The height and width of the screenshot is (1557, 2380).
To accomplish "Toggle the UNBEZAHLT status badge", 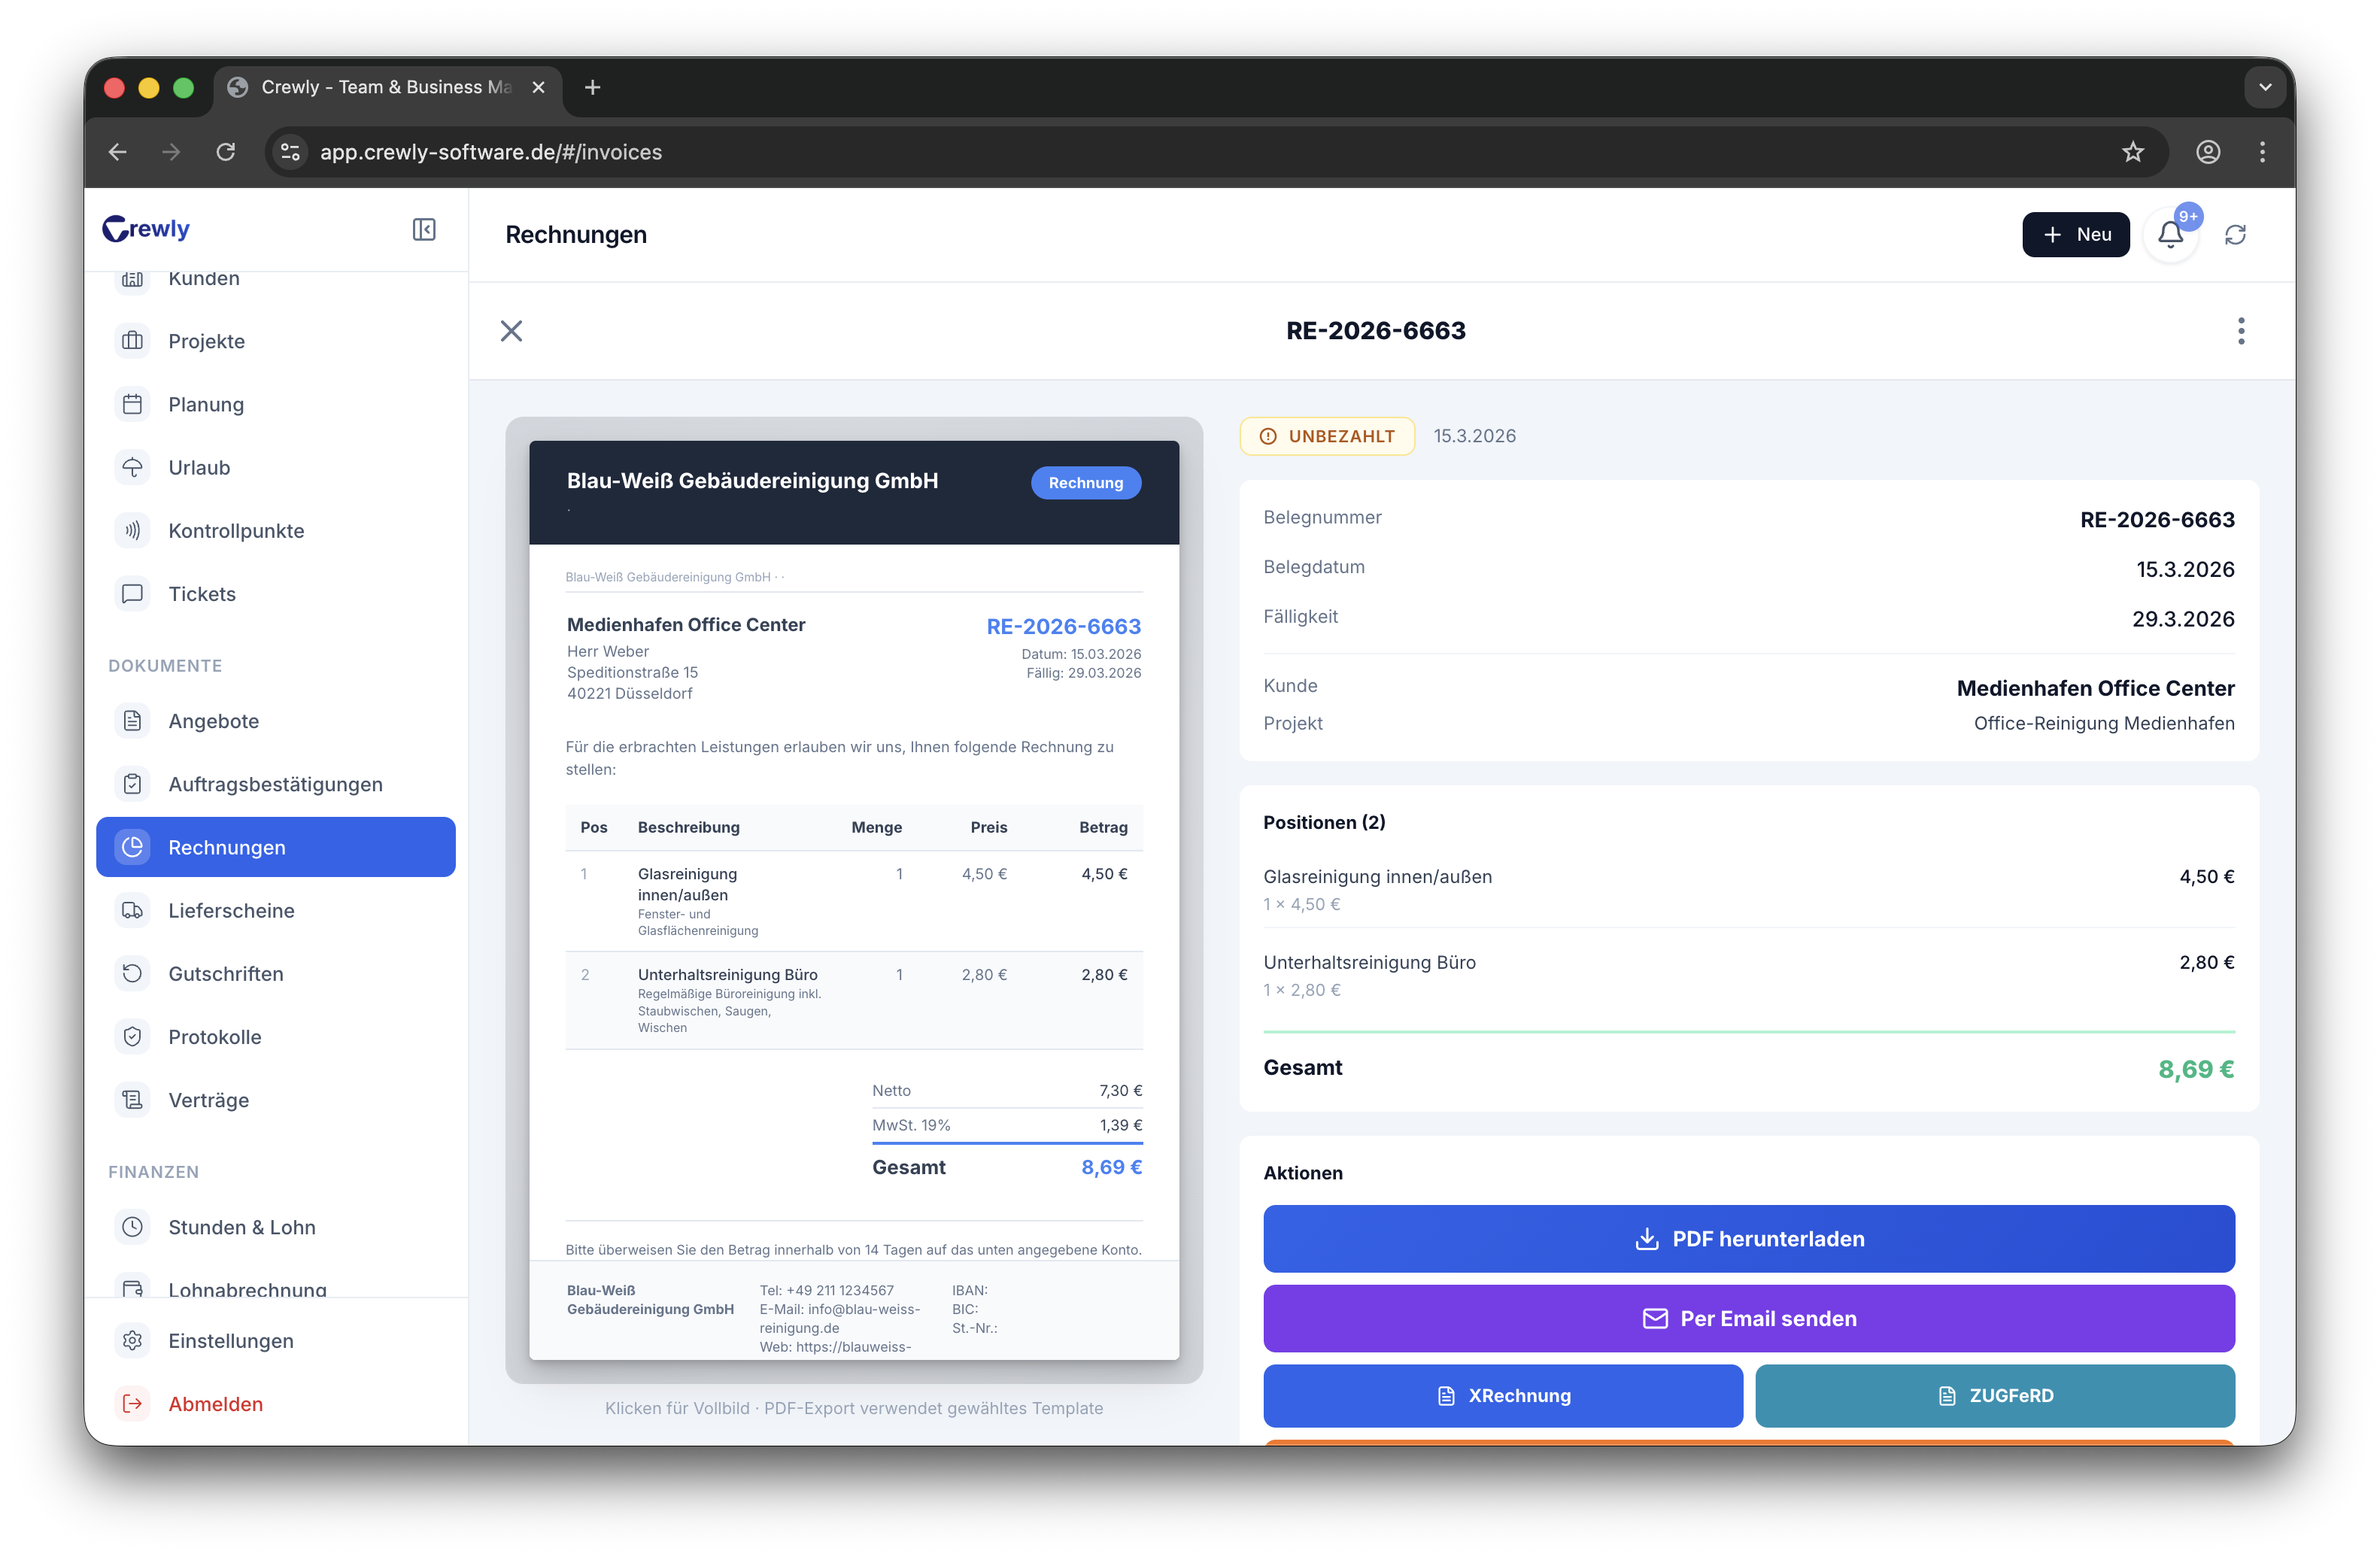I will click(1326, 436).
